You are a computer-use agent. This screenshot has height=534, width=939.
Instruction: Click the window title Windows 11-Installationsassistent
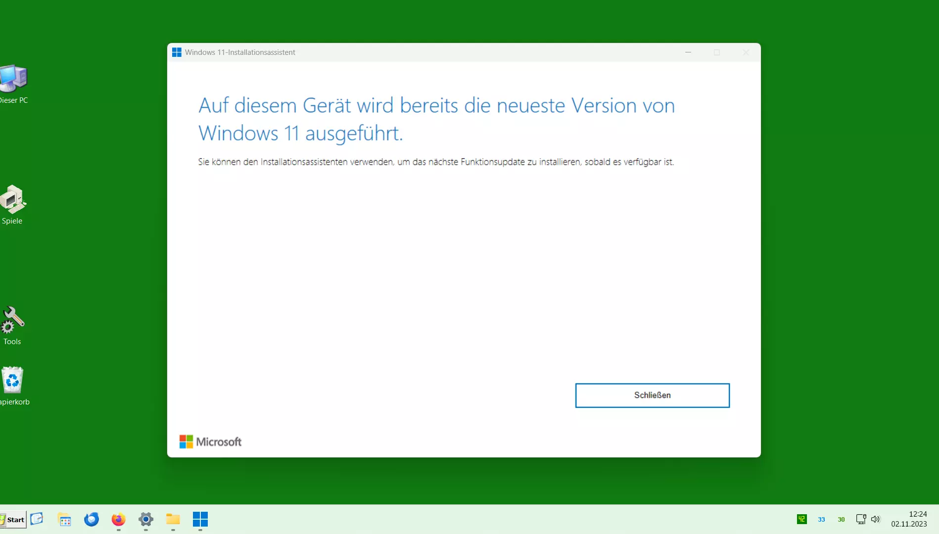click(240, 52)
